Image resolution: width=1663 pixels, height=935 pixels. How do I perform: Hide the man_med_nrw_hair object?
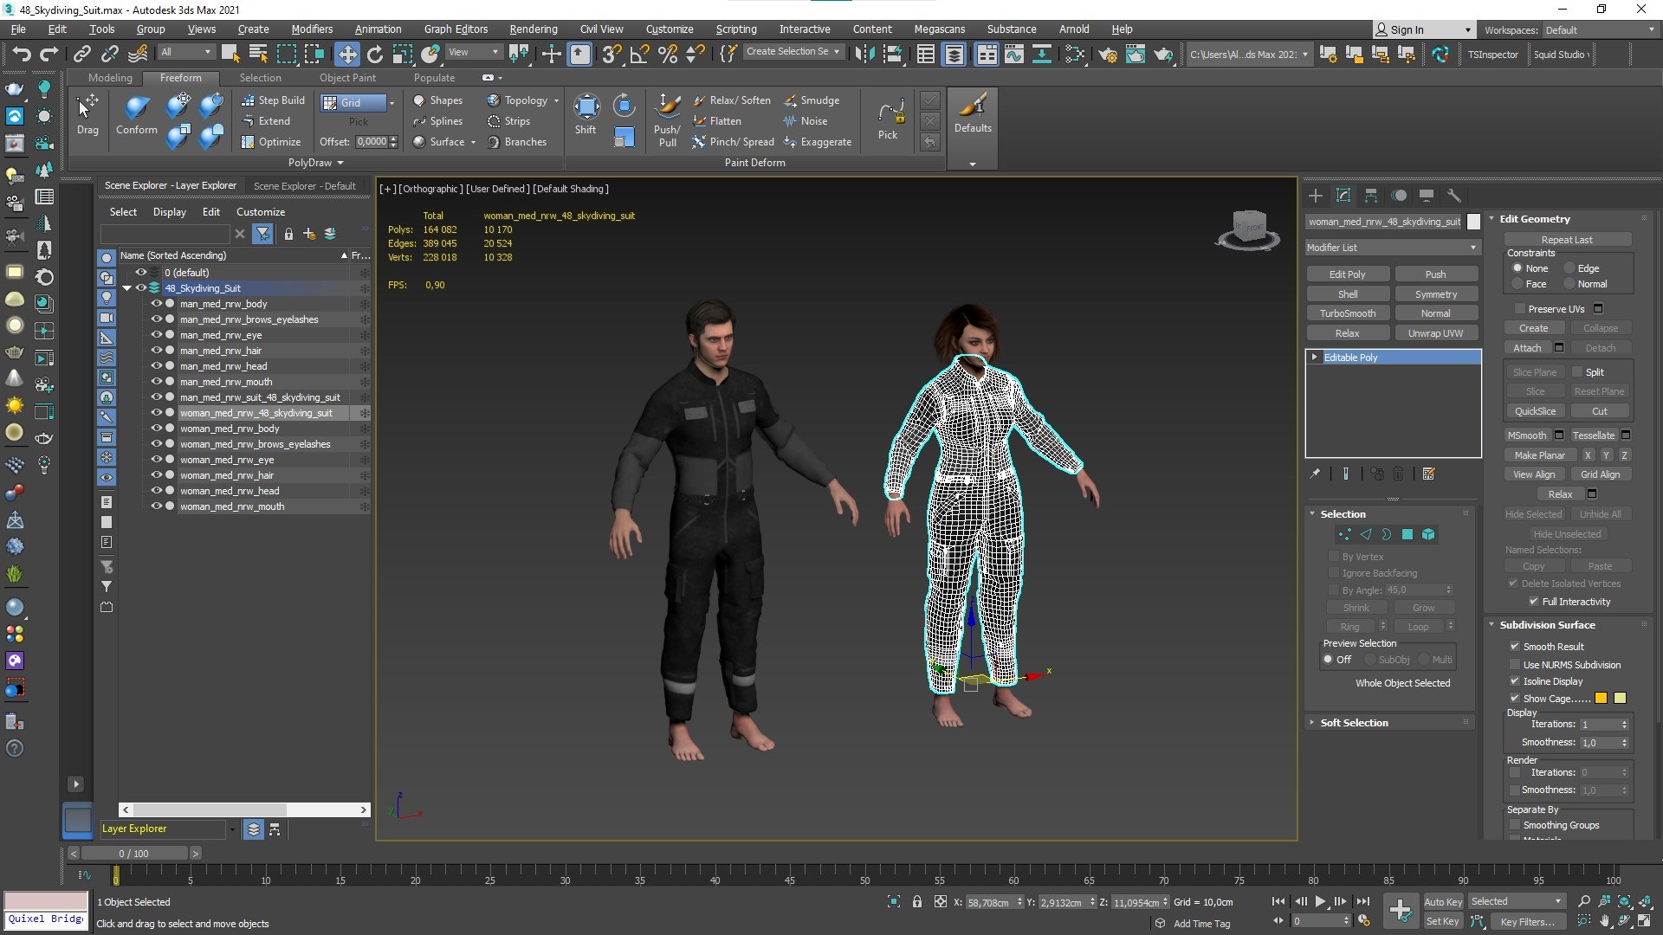coord(157,351)
